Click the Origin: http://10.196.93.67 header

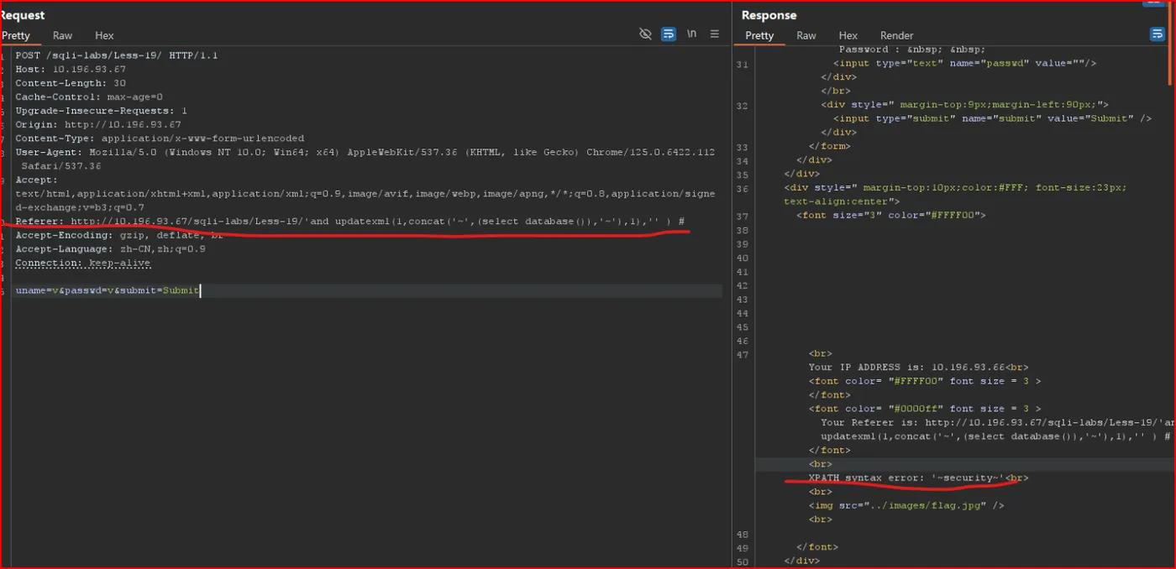(98, 124)
